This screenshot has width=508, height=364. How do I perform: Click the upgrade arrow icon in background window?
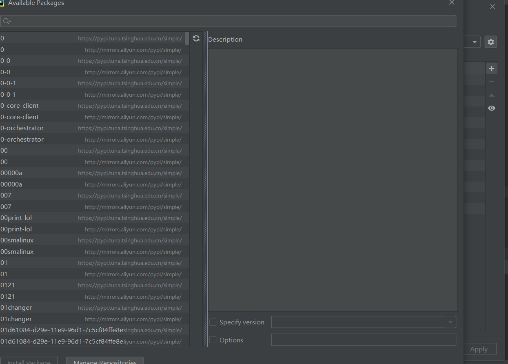click(x=492, y=95)
